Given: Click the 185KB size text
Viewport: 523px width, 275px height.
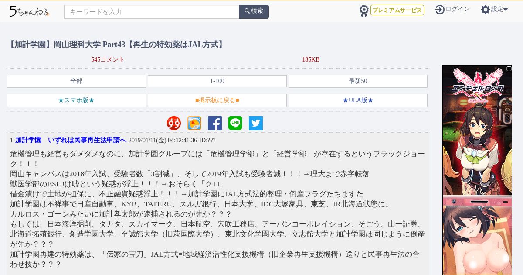Looking at the screenshot, I should click(311, 60).
